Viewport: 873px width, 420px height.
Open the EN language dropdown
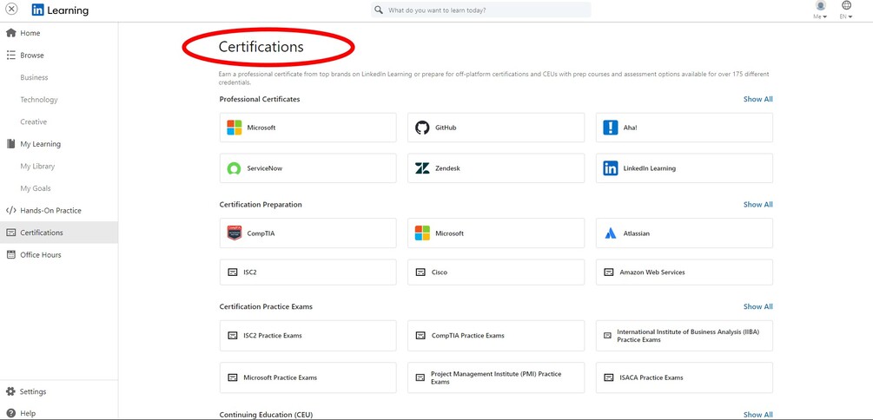coord(846,10)
